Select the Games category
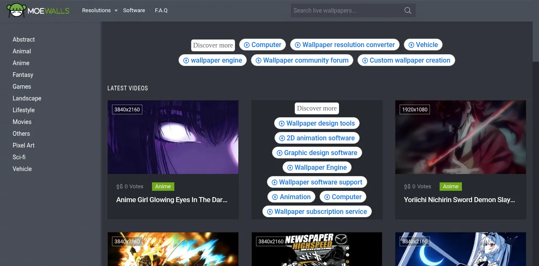The height and width of the screenshot is (266, 539). coord(22,87)
